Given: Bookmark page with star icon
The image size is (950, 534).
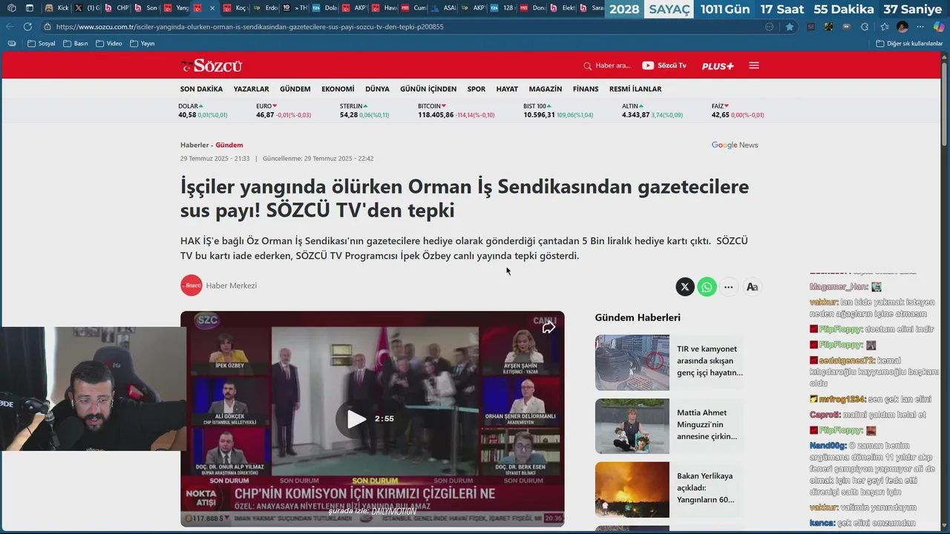Looking at the screenshot, I should (790, 27).
